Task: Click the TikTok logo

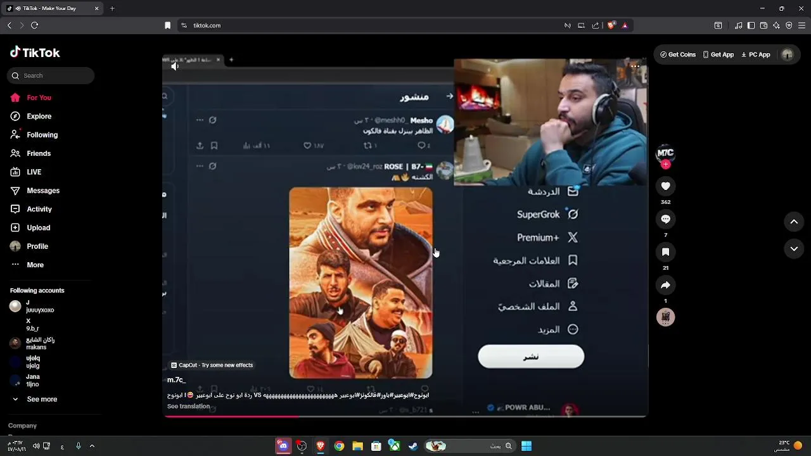Action: 35,53
